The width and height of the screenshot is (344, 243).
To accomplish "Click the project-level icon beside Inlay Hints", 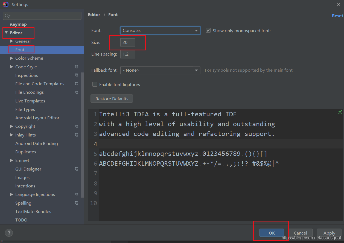I will 77,135.
